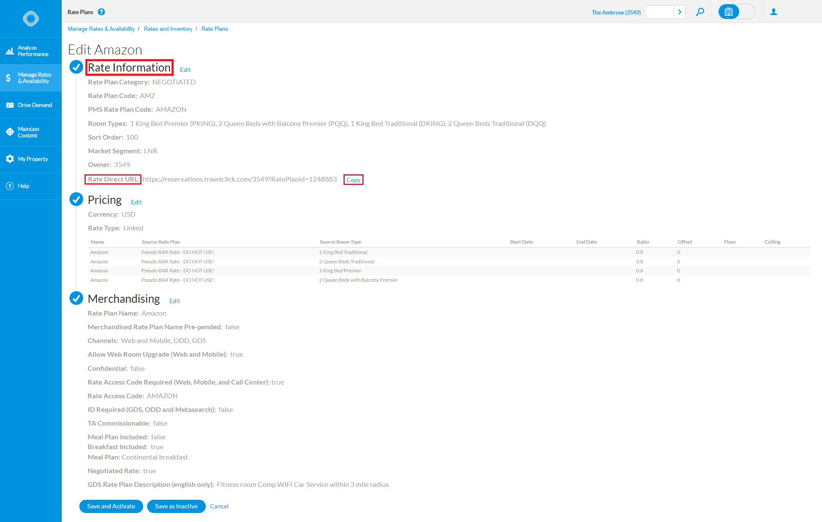Screen dimensions: 822x522
Task: Click Rates and Inventory breadcrumb
Action: point(168,29)
